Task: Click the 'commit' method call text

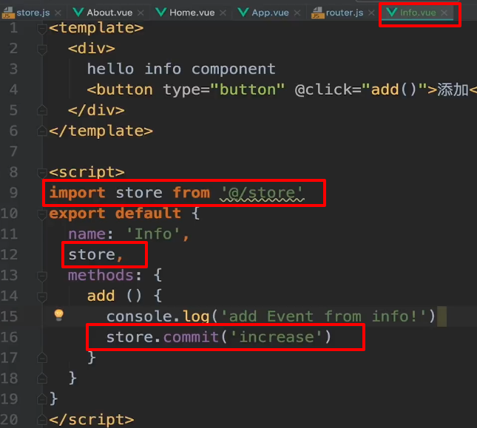Action: point(192,337)
